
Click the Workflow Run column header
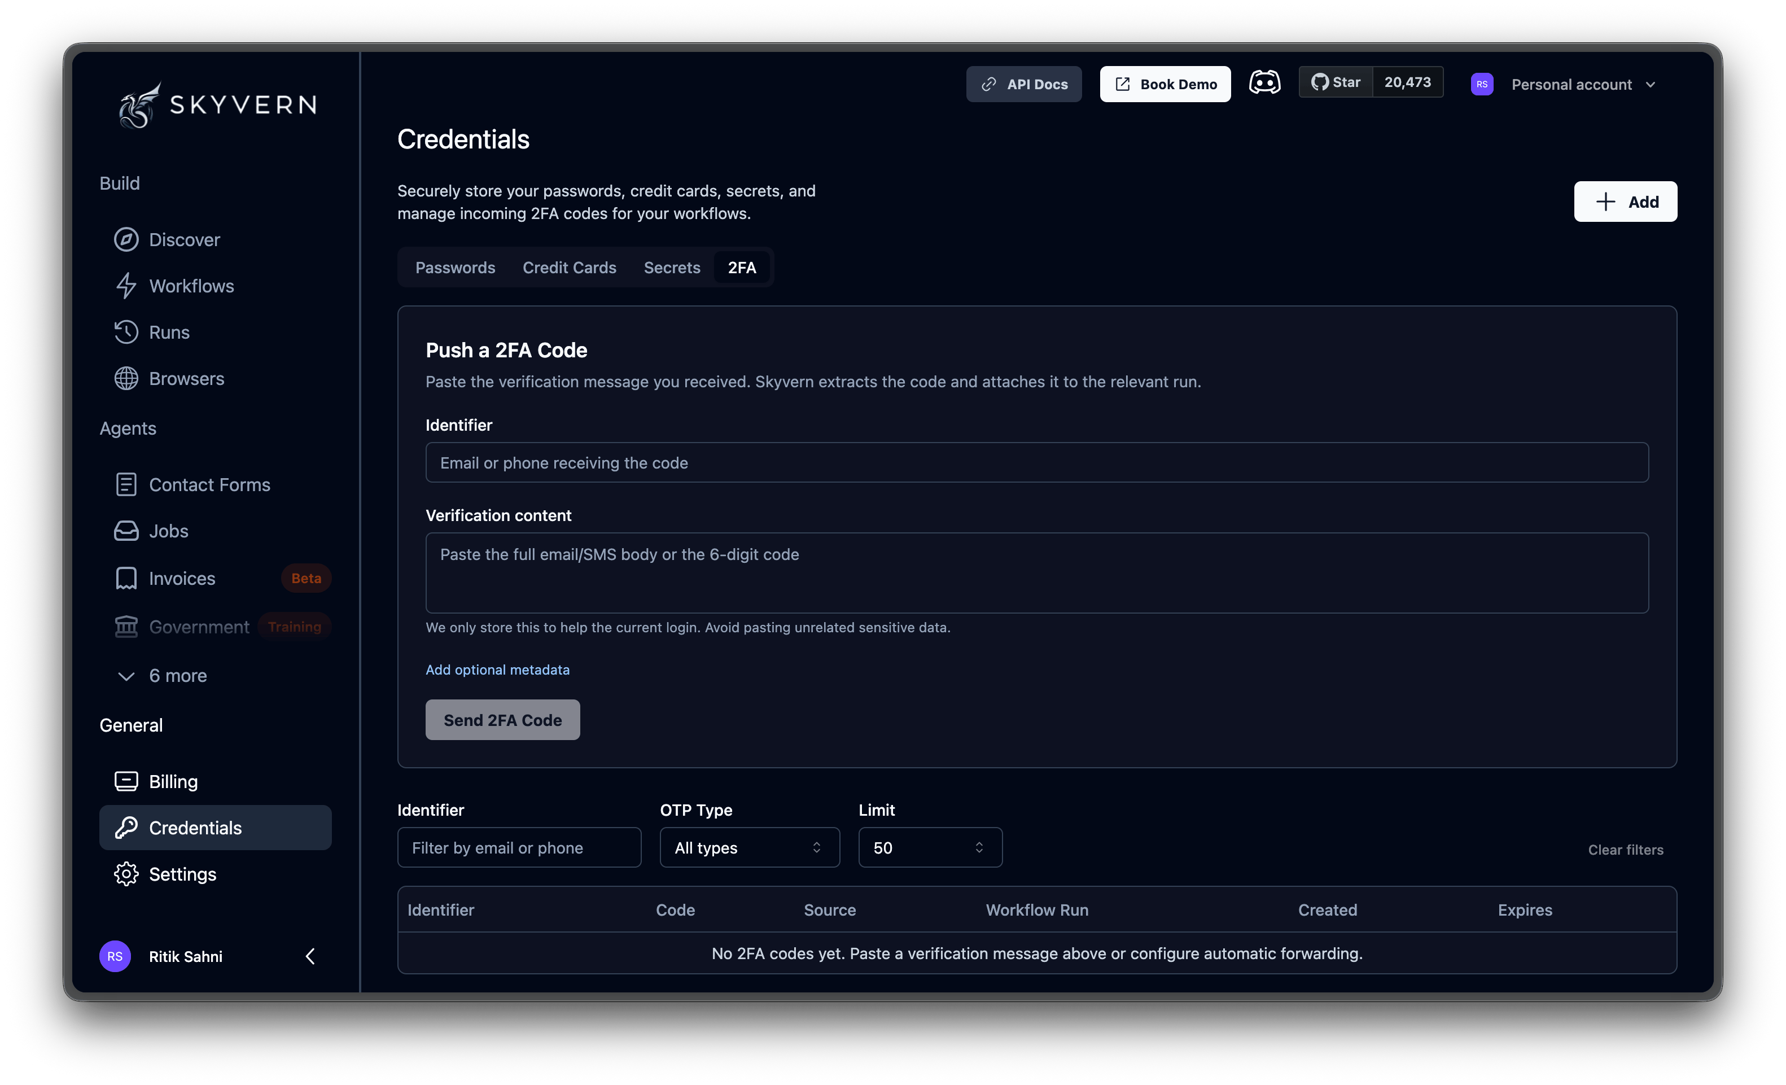(1036, 909)
